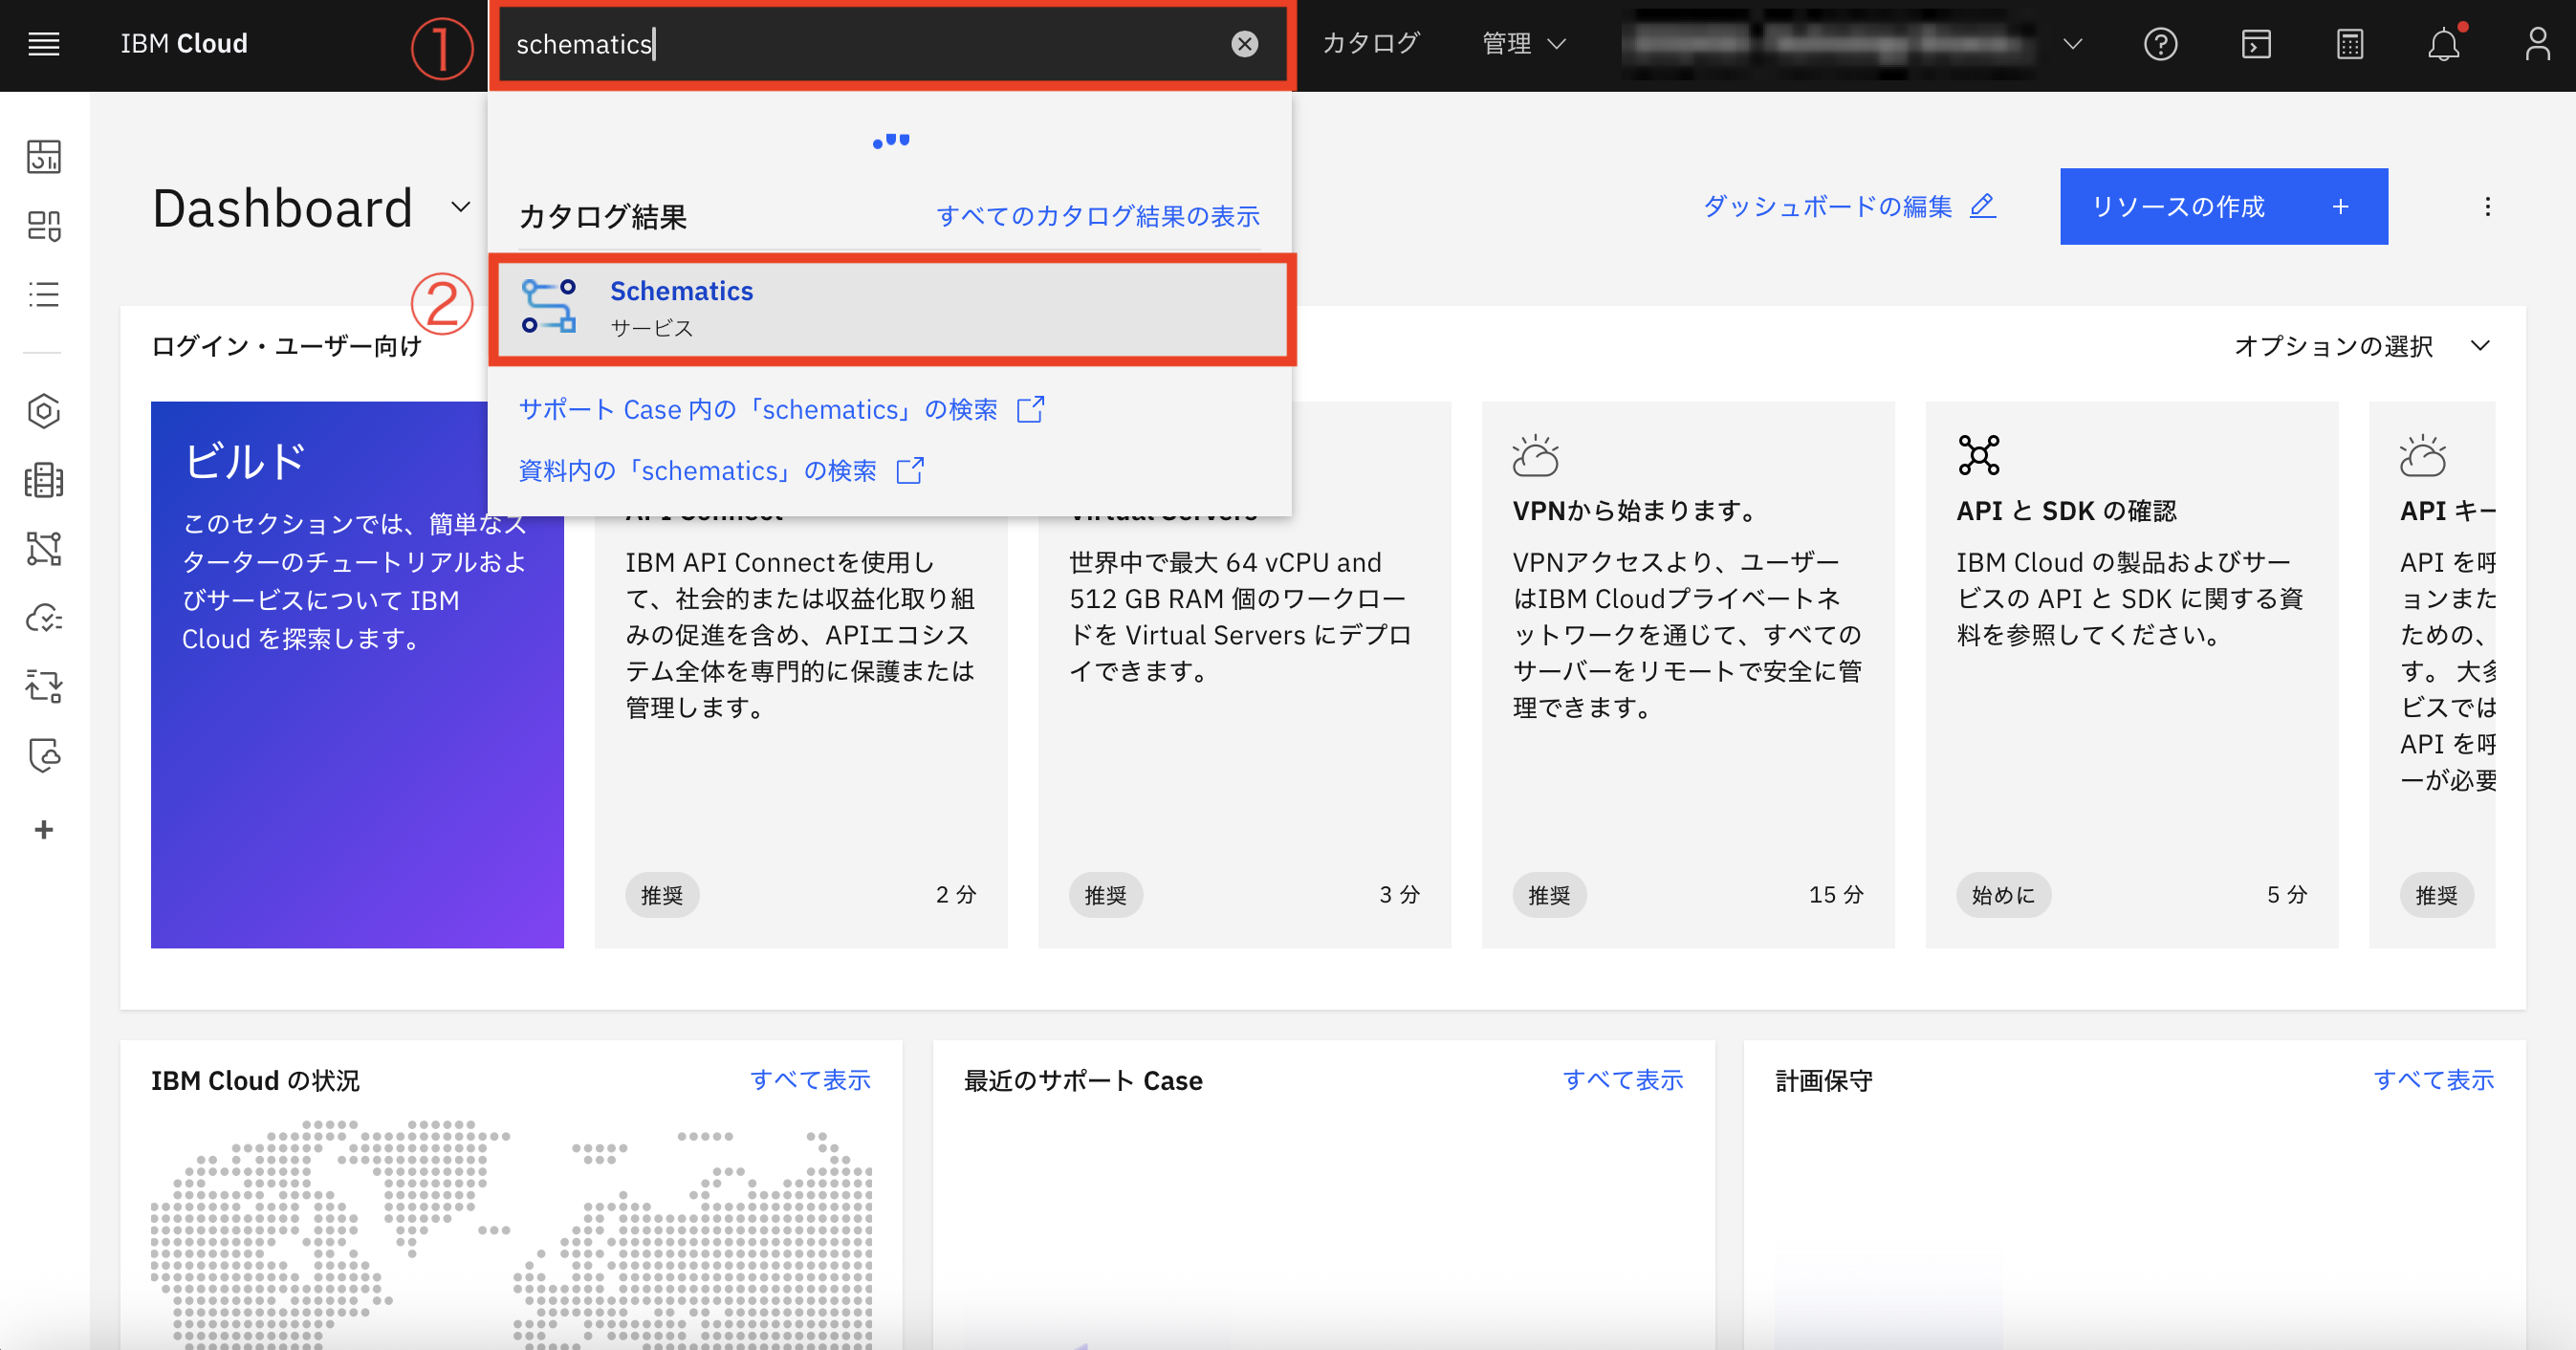This screenshot has height=1350, width=2576.
Task: Clear the search box with X icon
Action: coord(1243,43)
